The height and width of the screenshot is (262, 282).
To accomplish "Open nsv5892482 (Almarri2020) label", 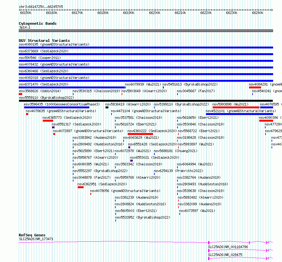I will pos(201,197).
